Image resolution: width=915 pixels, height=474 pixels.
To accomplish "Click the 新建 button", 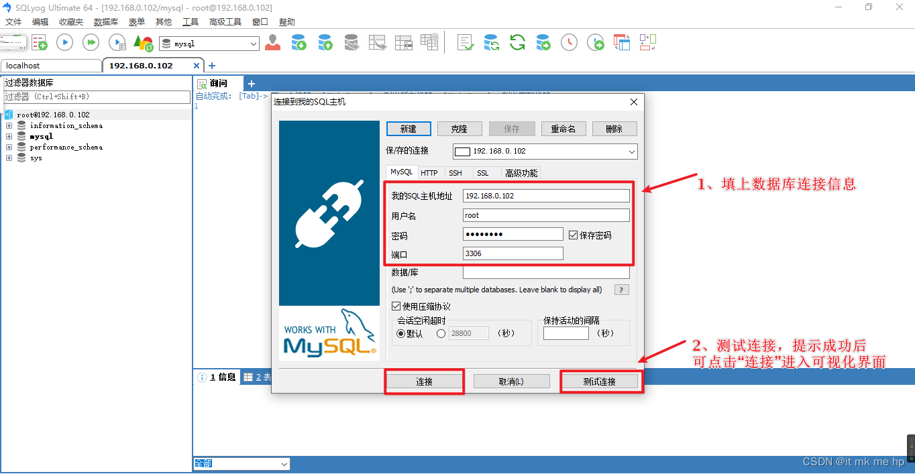I will [x=408, y=129].
